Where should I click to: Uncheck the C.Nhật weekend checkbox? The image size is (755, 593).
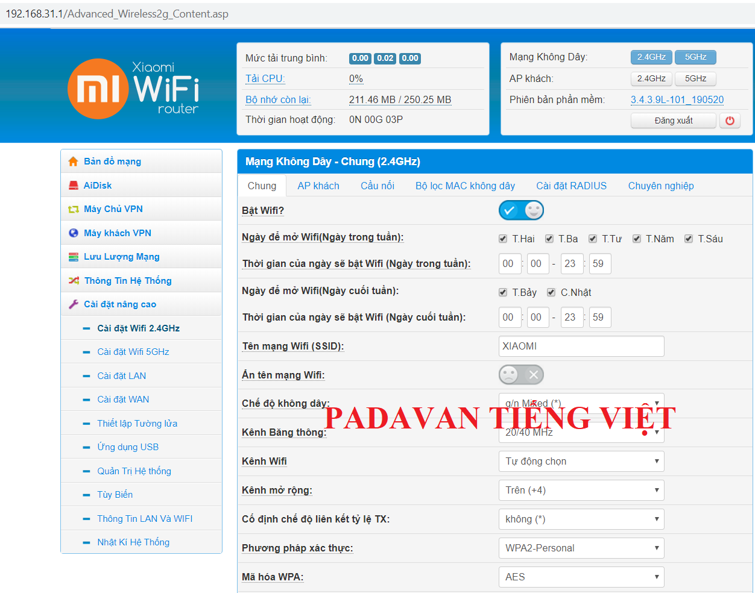pos(551,293)
